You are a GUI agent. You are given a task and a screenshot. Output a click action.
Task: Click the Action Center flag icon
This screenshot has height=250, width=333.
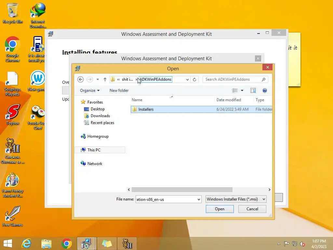(286, 244)
